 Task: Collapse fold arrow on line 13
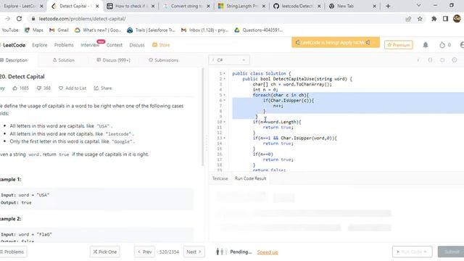224,138
